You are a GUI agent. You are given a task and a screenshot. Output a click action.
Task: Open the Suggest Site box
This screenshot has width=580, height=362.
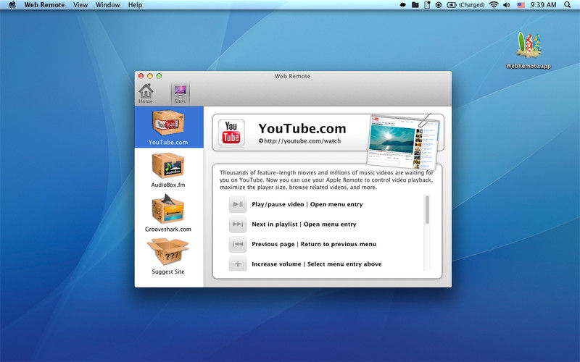[168, 257]
